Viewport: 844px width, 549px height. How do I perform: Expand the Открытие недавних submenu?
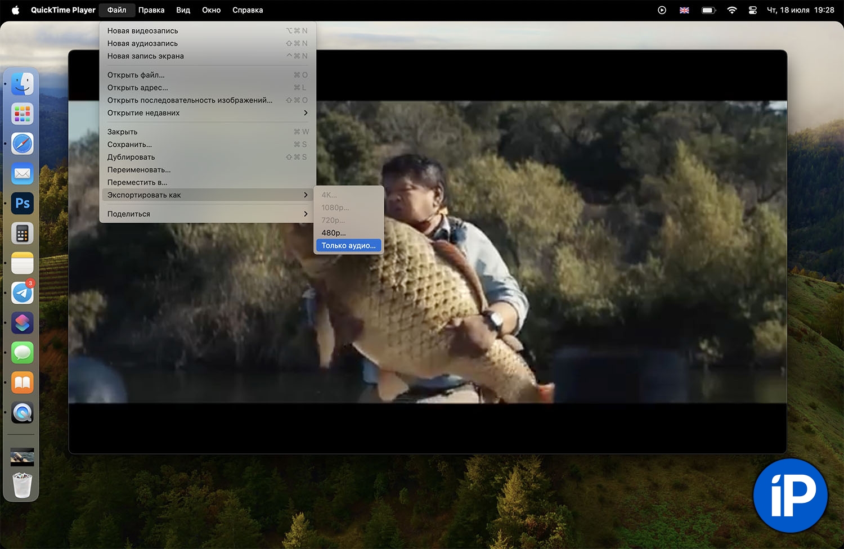207,113
